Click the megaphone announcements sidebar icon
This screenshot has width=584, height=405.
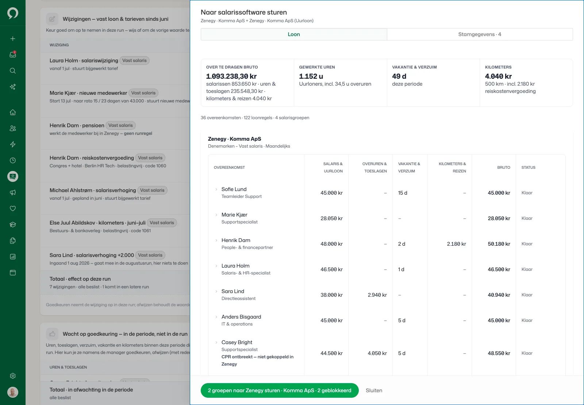click(13, 192)
